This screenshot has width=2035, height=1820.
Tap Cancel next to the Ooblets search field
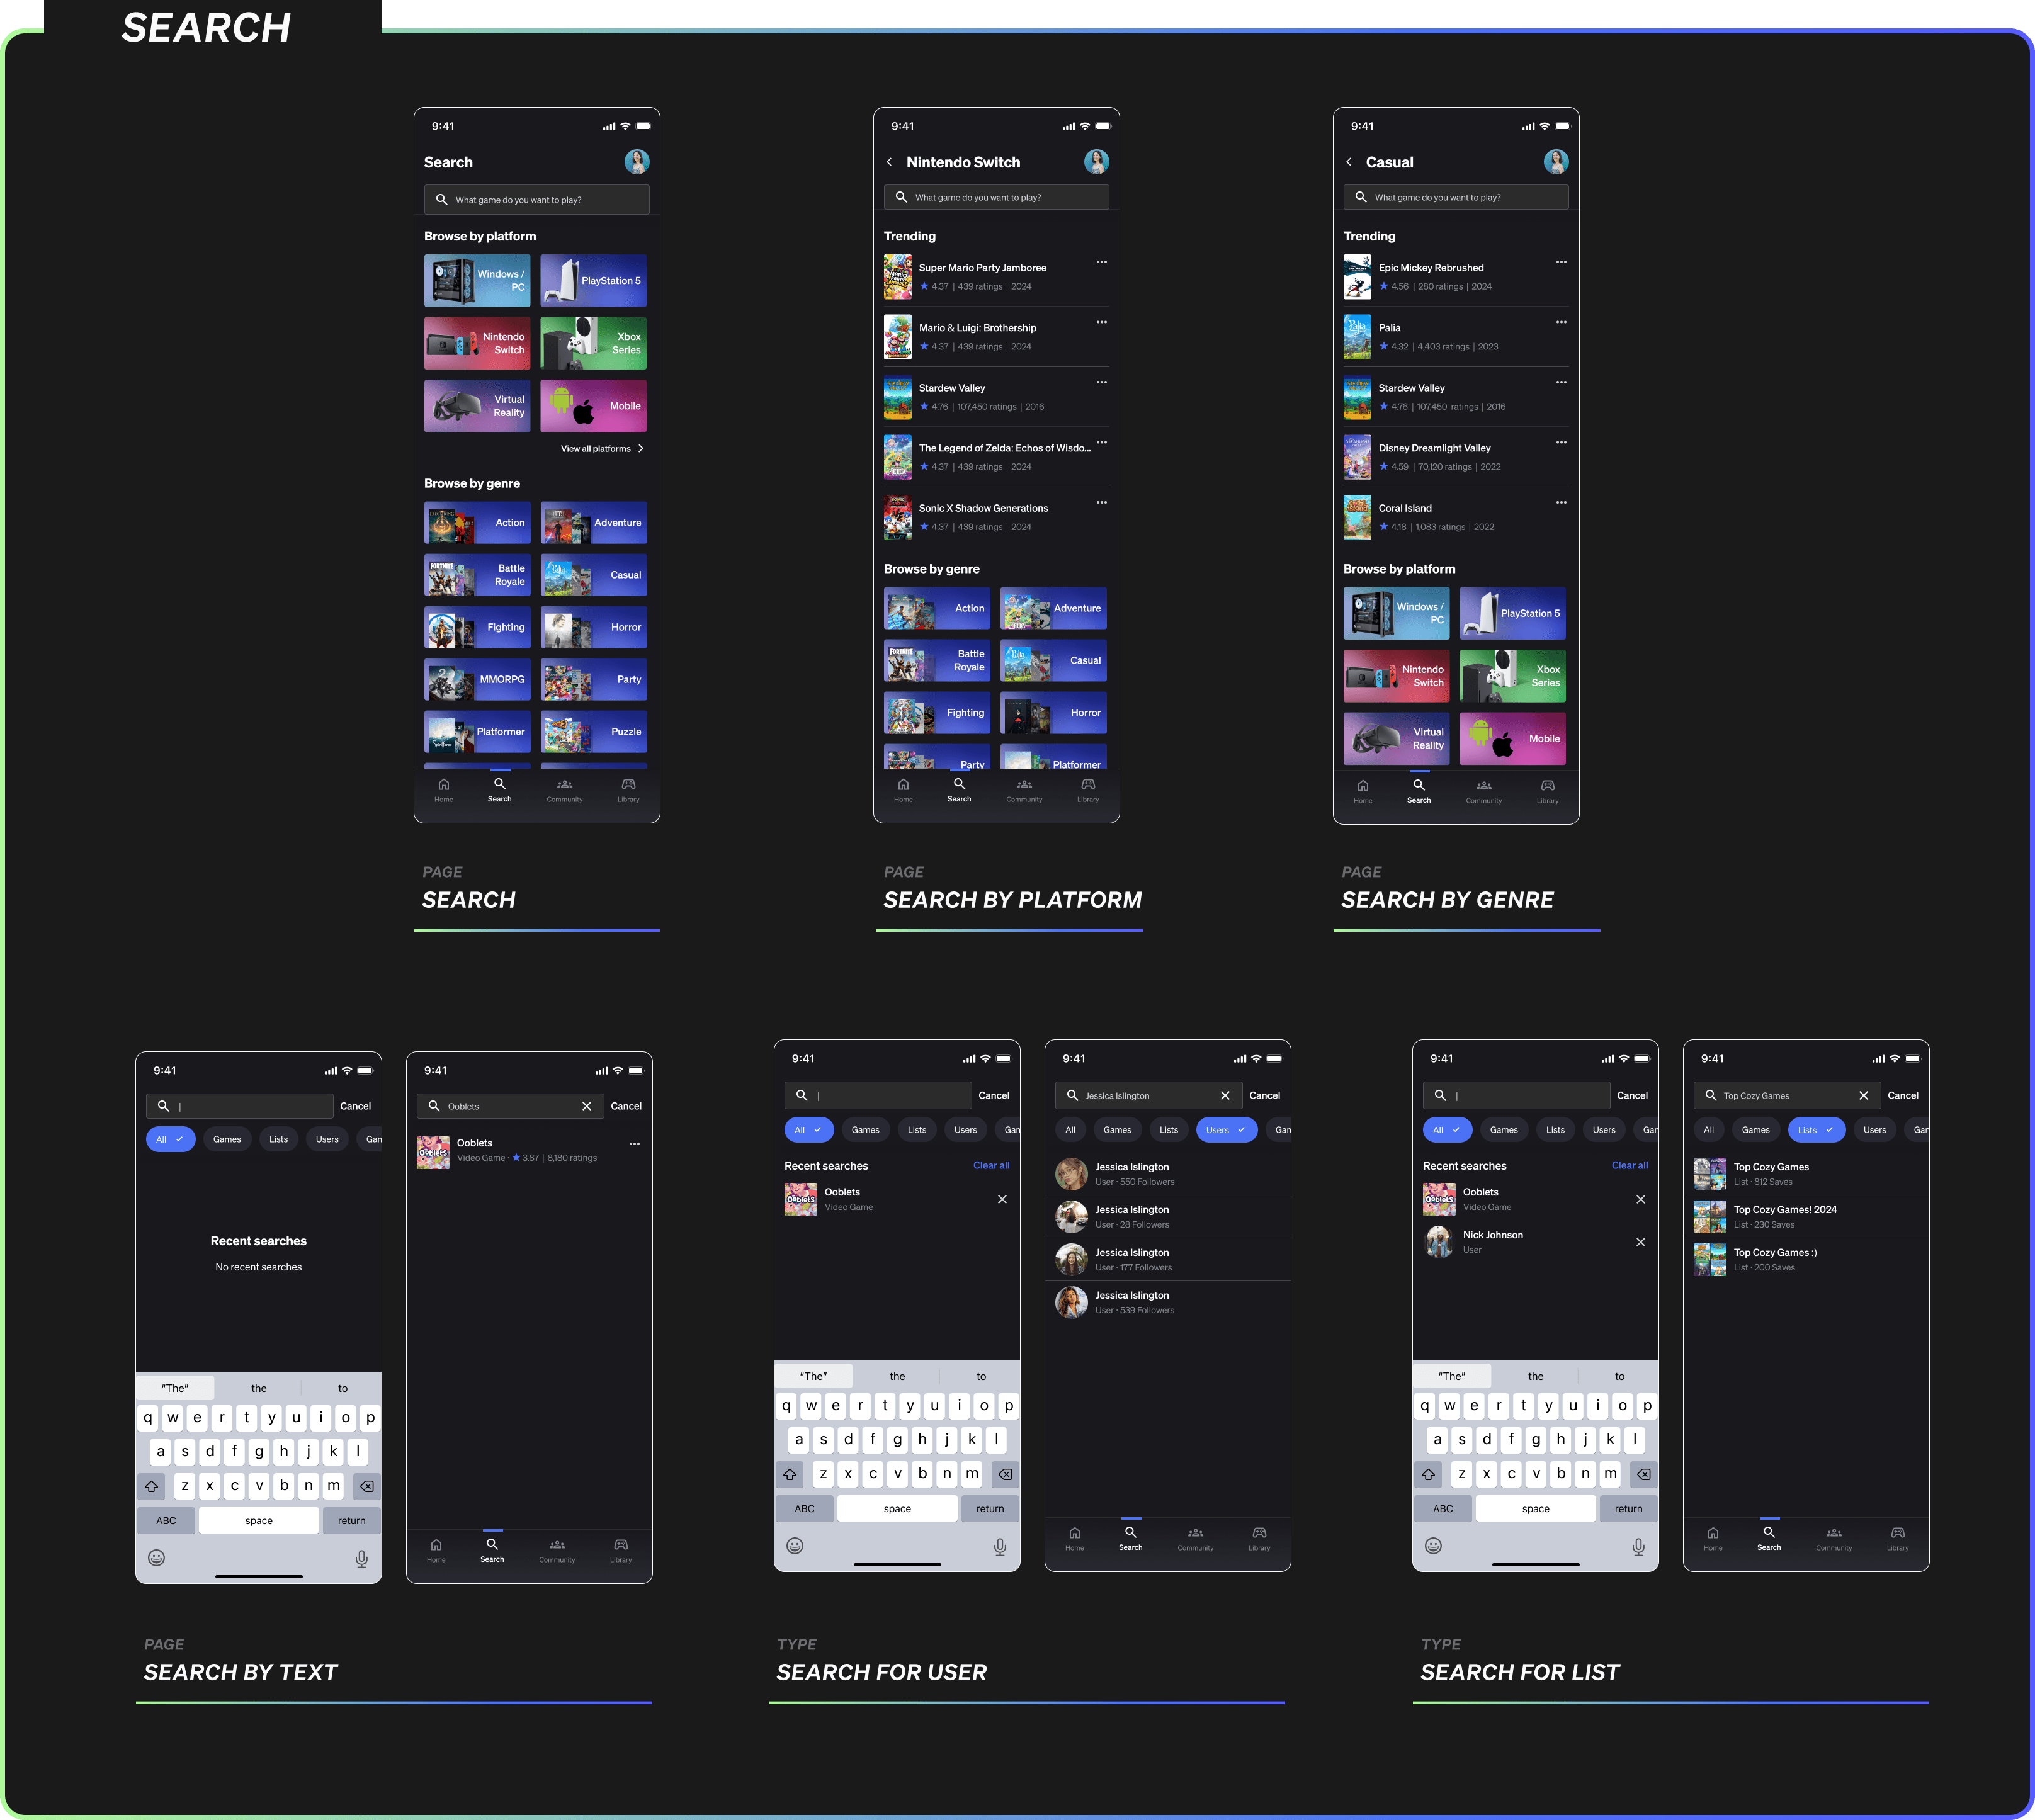[x=626, y=1106]
